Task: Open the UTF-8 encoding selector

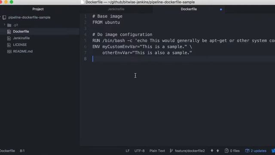Action: click(x=139, y=151)
